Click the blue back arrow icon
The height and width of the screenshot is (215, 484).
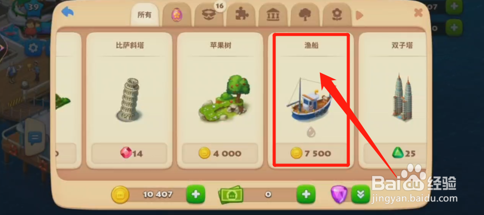coord(68,13)
